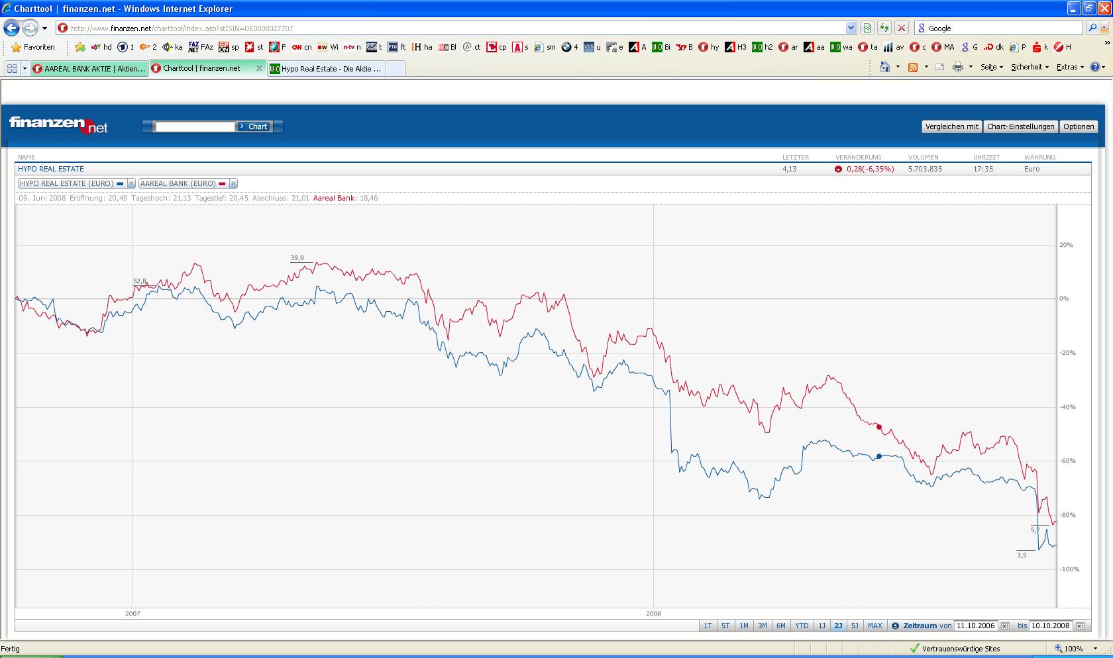1113x658 pixels.
Task: Open calendar picker beside start date 11.10.2006
Action: pyautogui.click(x=1005, y=626)
